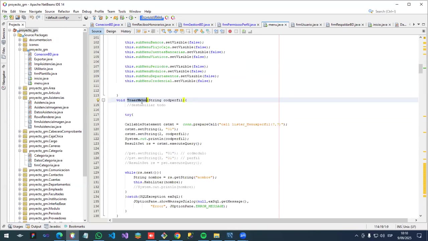The height and width of the screenshot is (241, 428).
Task: Open the Bookmarks panel button
Action: [74, 227]
